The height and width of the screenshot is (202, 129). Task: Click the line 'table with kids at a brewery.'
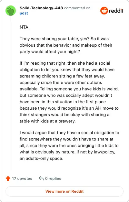point(47,121)
